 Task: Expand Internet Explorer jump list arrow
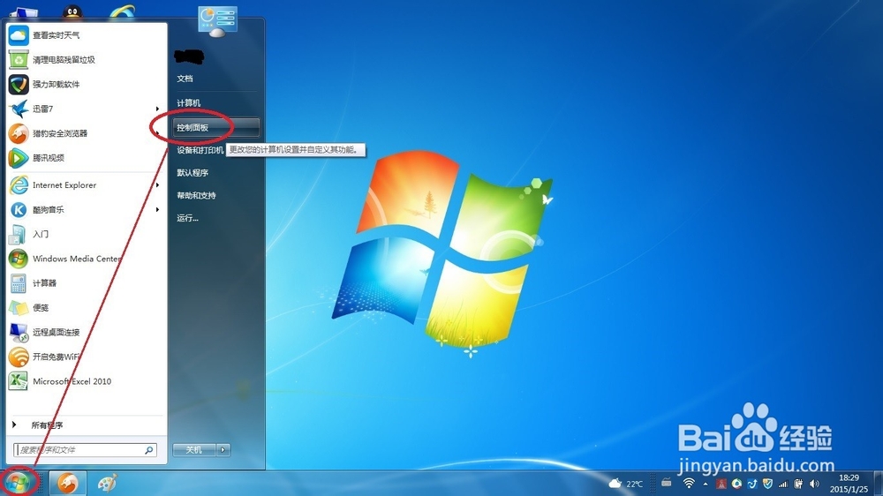158,185
